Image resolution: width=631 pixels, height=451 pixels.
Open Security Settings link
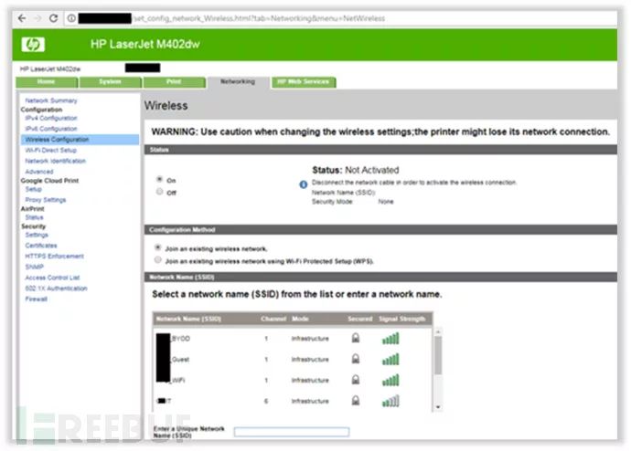pyautogui.click(x=37, y=235)
